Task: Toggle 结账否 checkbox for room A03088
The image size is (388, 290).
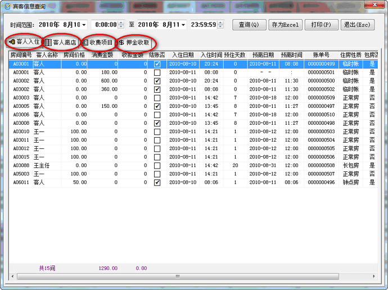Action: pyautogui.click(x=157, y=165)
